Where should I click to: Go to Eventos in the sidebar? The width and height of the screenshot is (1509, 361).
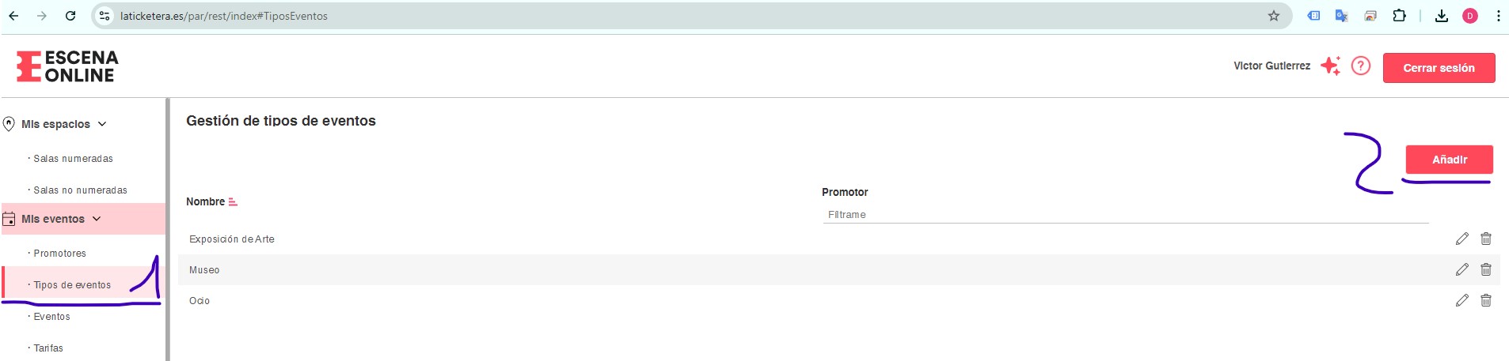[51, 317]
